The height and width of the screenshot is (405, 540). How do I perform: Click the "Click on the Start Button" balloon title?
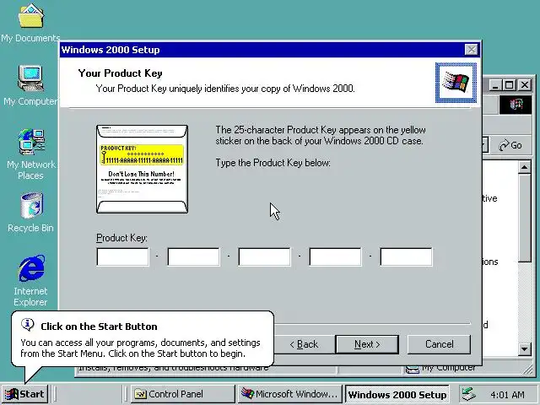point(99,327)
